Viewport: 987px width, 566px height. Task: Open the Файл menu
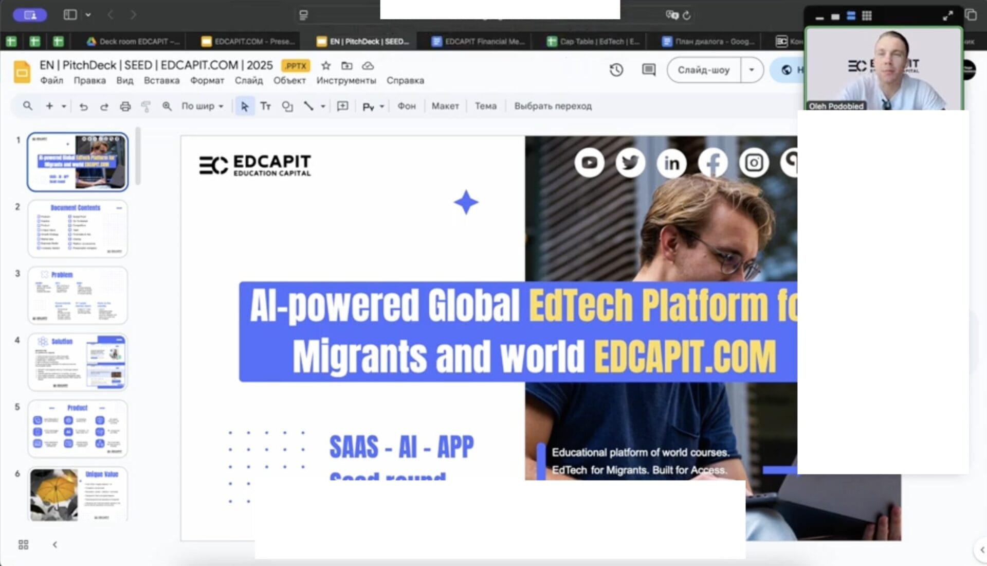coord(51,81)
